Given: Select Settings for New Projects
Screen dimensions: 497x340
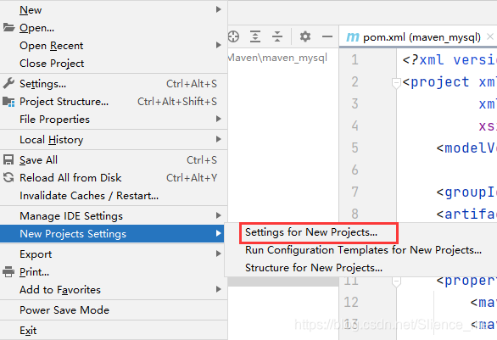Looking at the screenshot, I should (x=311, y=232).
